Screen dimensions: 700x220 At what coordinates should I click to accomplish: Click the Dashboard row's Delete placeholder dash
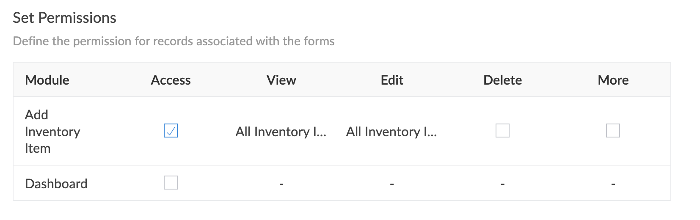(502, 184)
